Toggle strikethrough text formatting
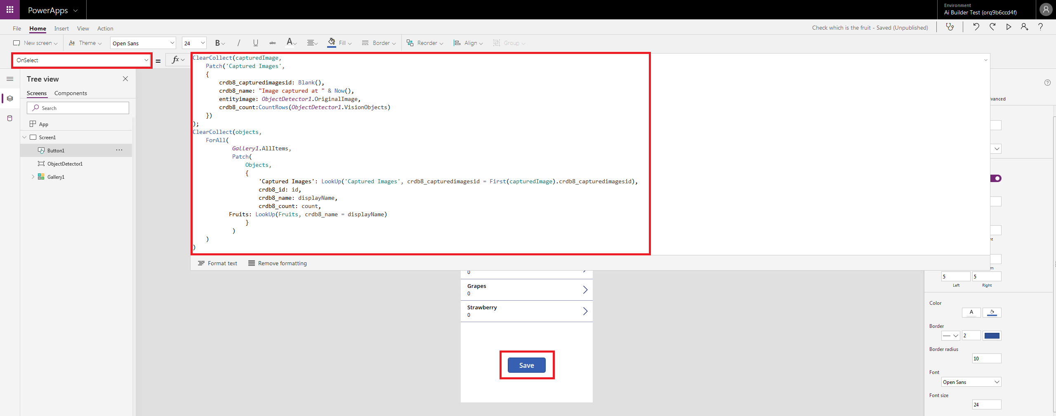 (272, 43)
